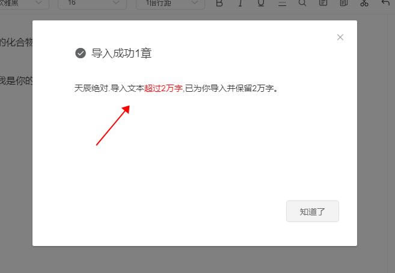Underline text with the U icon
Screen dimensions: 395x273
click(x=261, y=3)
